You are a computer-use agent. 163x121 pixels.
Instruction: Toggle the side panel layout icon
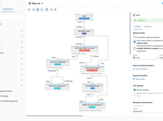(47, 10)
